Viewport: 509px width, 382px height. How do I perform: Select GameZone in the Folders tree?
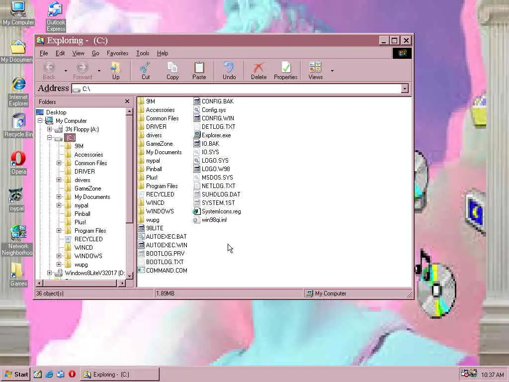coord(87,189)
